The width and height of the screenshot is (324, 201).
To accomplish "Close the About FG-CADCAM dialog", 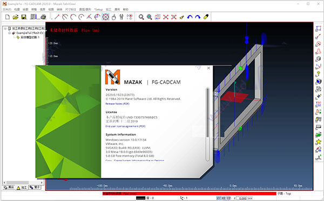I will (208, 68).
